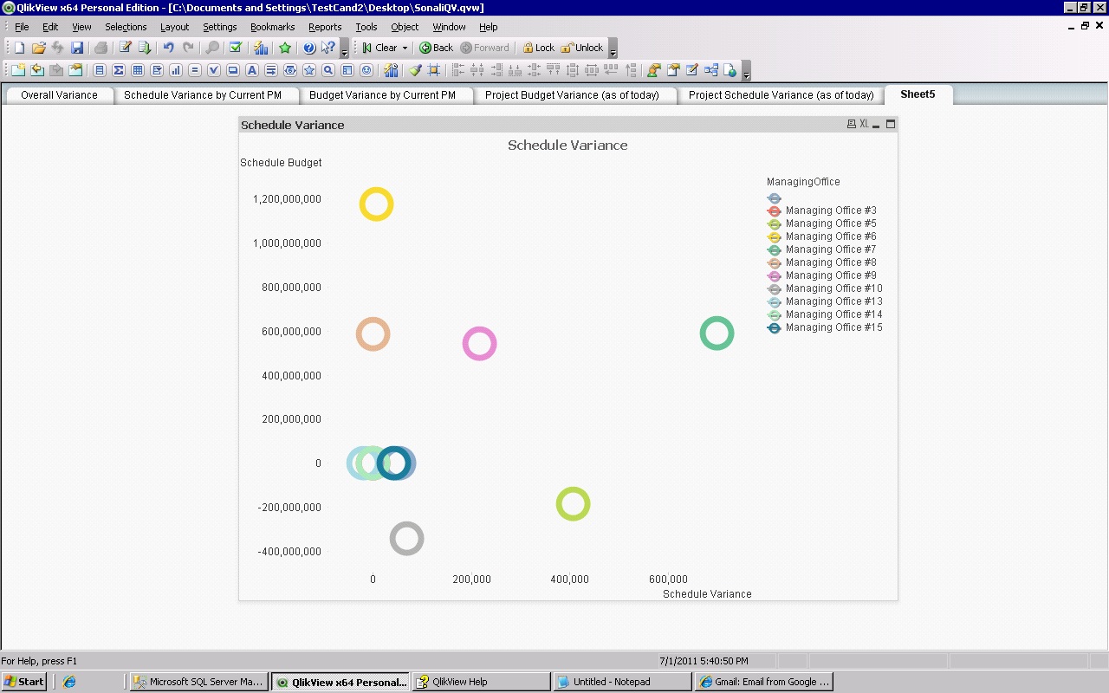Toggle the design grid on the sheet

tap(433, 70)
